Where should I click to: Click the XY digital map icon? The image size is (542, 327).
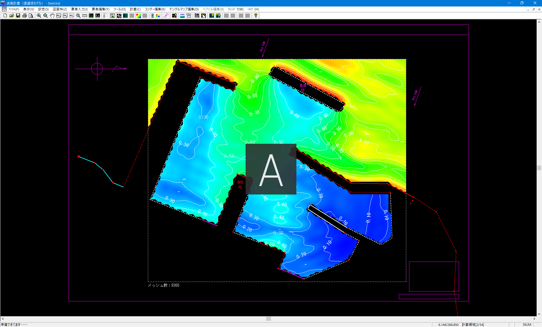click(x=218, y=16)
